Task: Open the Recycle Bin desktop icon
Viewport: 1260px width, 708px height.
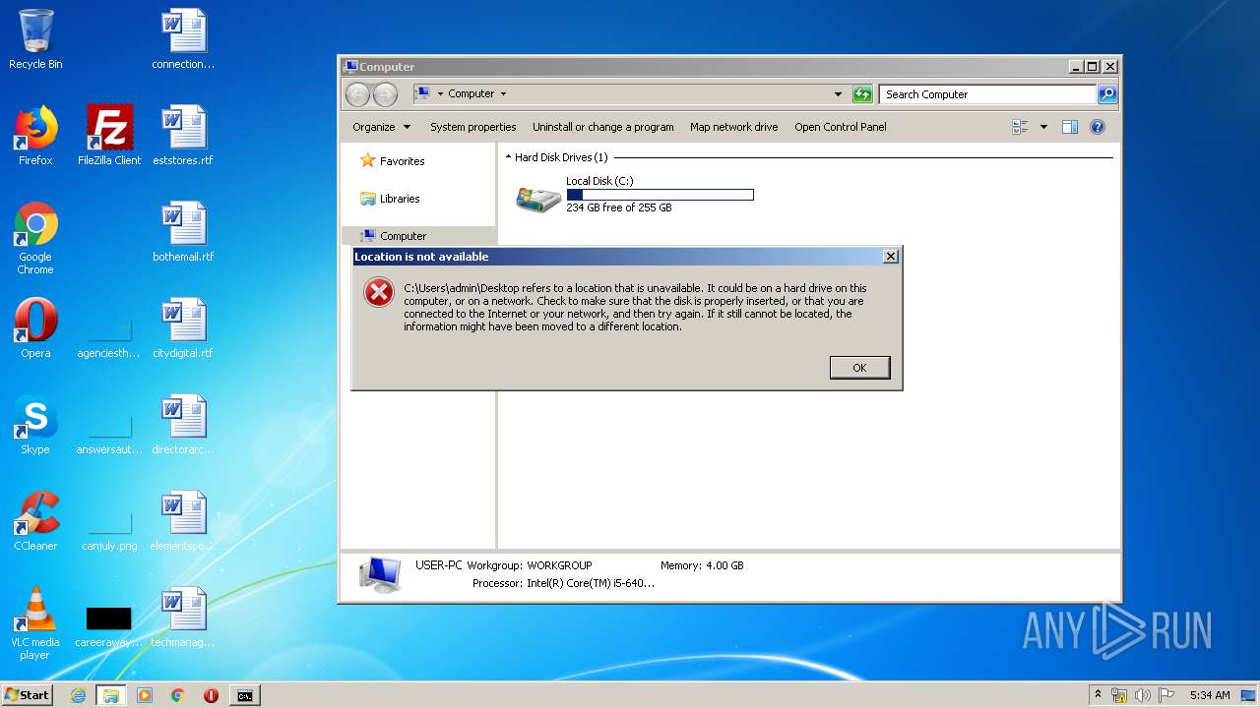Action: [x=35, y=39]
